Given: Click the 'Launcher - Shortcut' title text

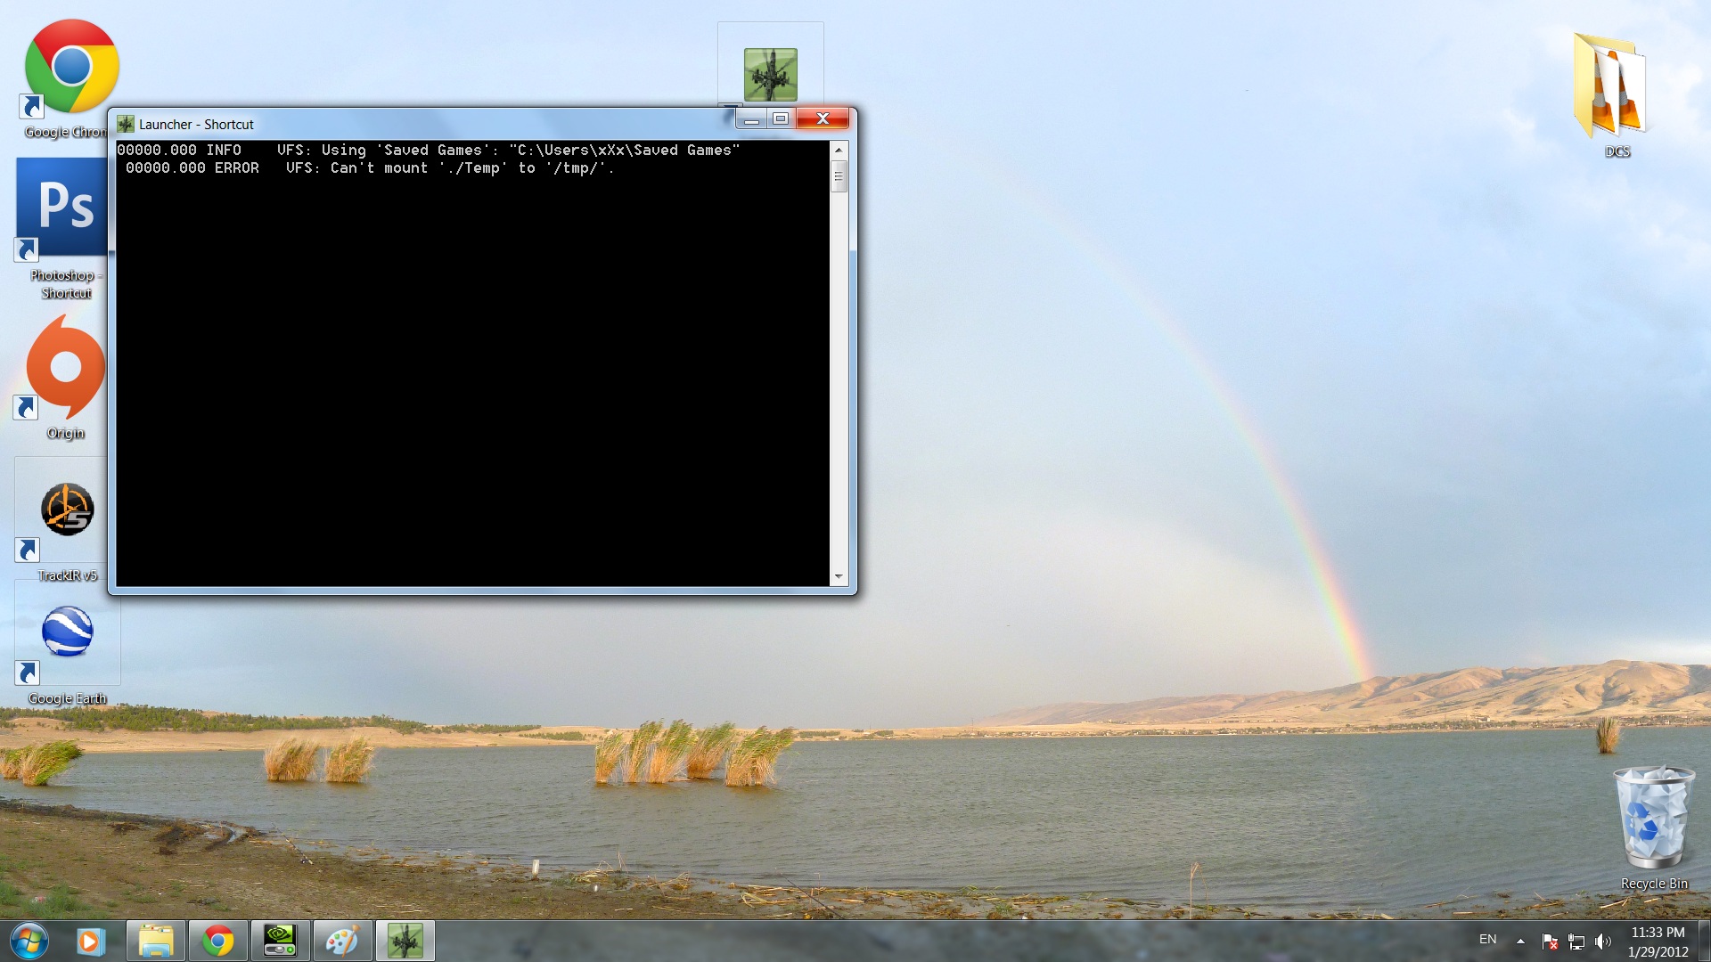Looking at the screenshot, I should [x=196, y=125].
